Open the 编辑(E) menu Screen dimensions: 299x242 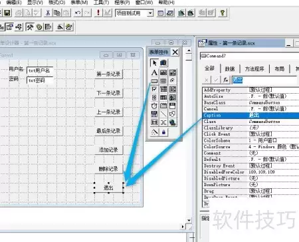pos(14,3)
